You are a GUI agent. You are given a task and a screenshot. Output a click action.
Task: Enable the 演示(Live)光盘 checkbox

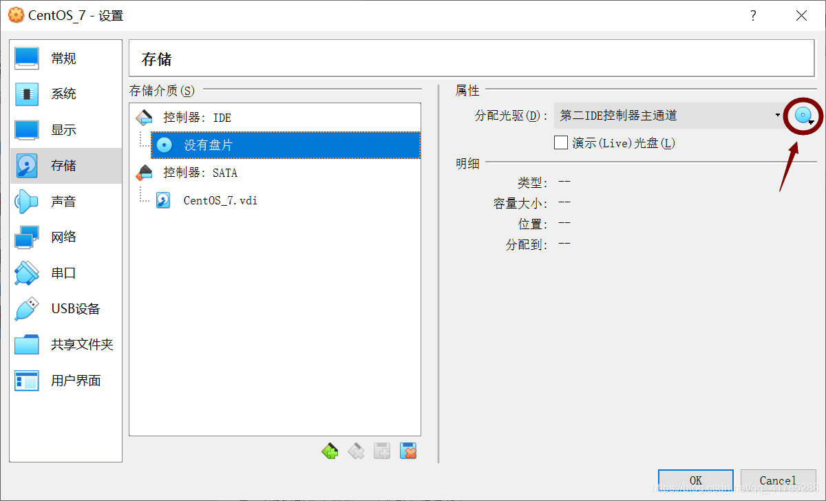(561, 143)
